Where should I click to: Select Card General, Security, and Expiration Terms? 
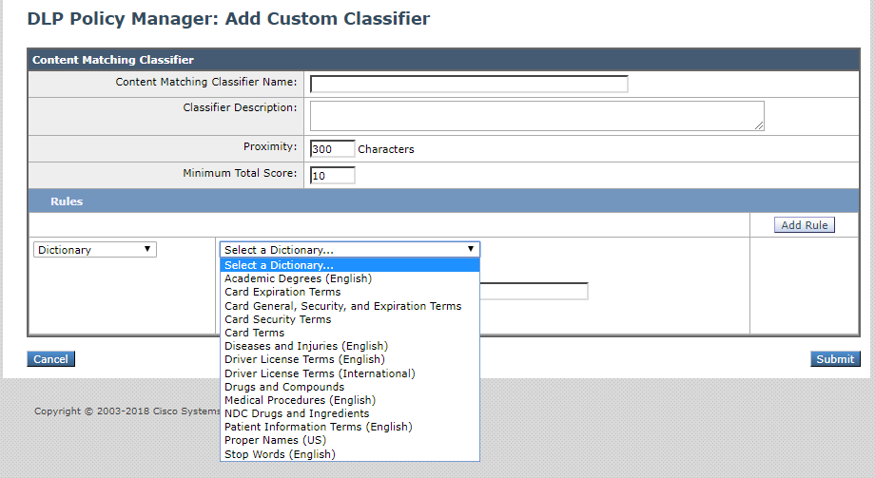350,306
